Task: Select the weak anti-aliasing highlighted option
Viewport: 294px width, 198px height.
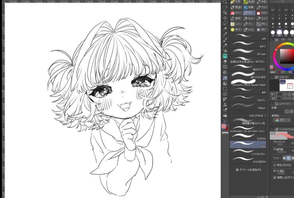Action: (289, 158)
